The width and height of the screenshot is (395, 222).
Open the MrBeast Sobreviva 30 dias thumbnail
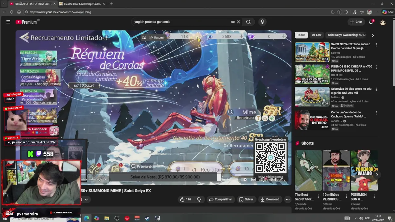[312, 97]
